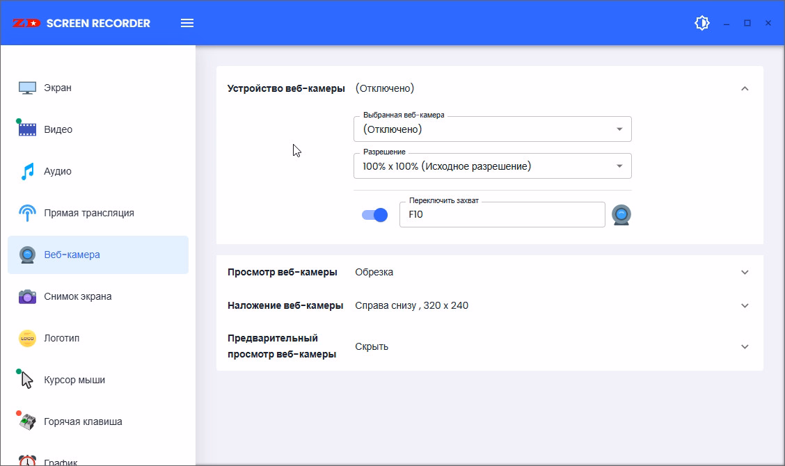Disable the Переключить захват hotkey toggle
The image size is (785, 466).
374,215
